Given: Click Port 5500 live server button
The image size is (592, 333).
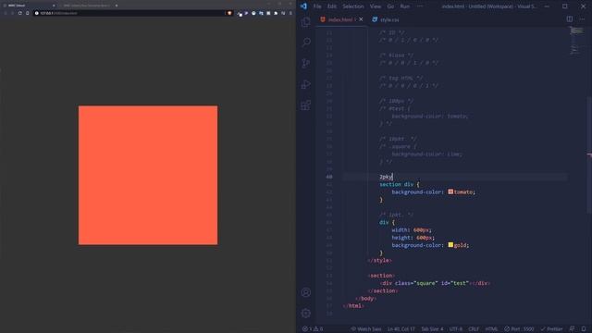Looking at the screenshot, I should (519, 329).
